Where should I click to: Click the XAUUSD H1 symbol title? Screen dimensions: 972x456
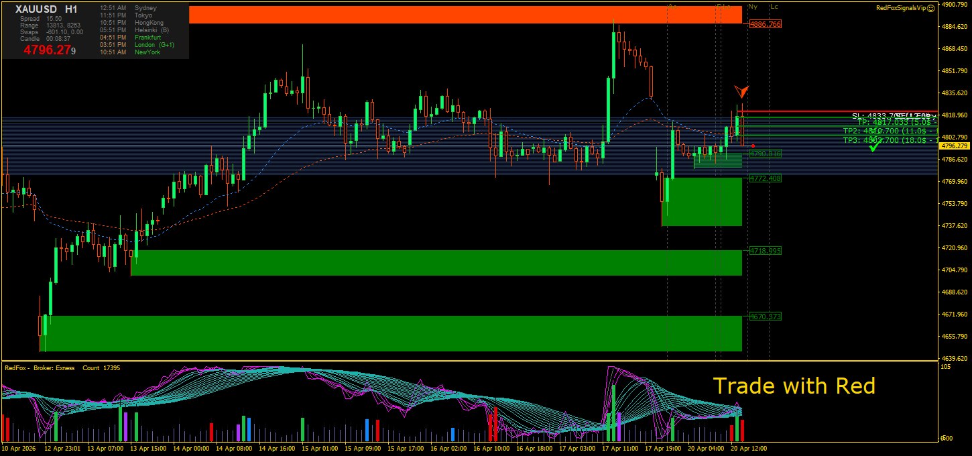46,9
